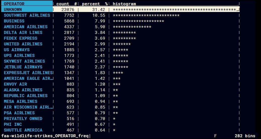Click count cell 2817
Screen dimensions: 261x139
tap(69, 32)
